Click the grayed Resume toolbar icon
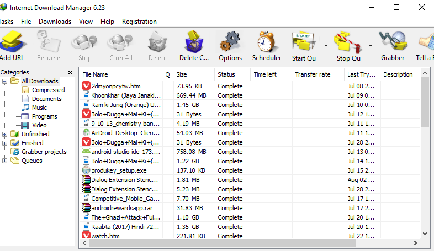 coord(49,41)
